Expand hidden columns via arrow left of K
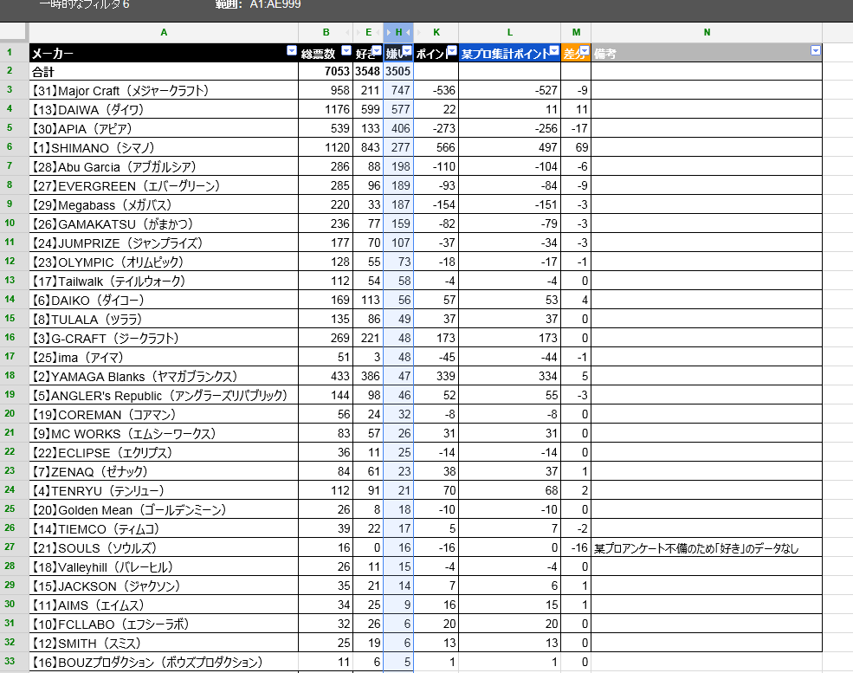The height and width of the screenshot is (673, 853). tap(419, 33)
